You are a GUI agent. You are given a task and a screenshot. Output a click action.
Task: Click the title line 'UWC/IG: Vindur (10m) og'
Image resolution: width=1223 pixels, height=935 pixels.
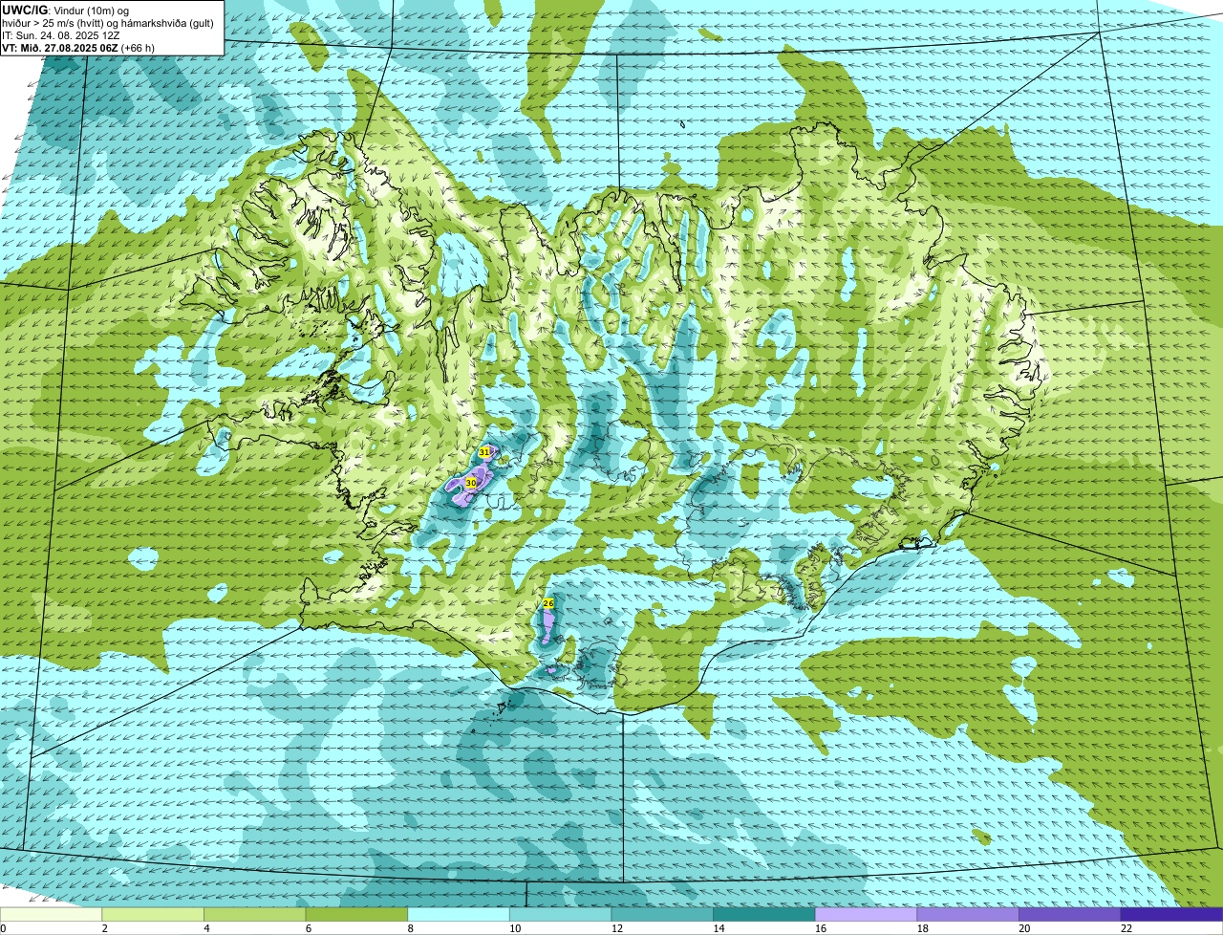point(66,10)
